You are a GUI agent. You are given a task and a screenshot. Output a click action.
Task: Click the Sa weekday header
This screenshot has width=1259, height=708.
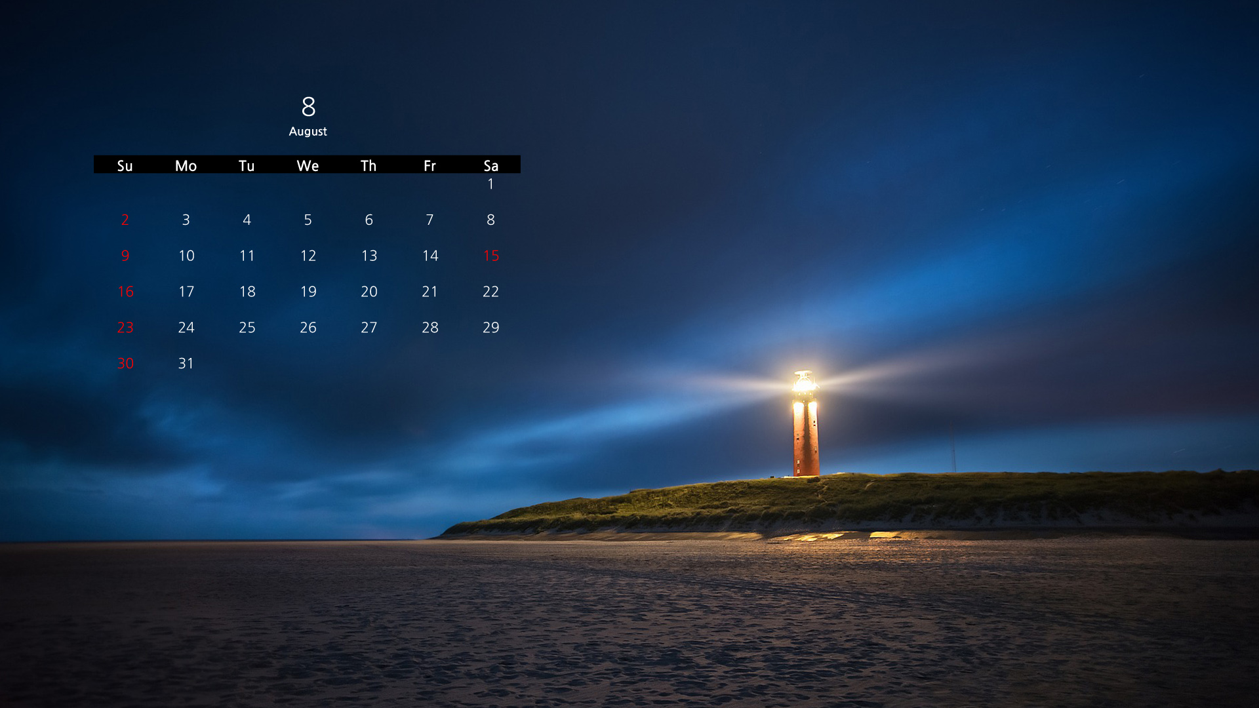click(x=490, y=165)
